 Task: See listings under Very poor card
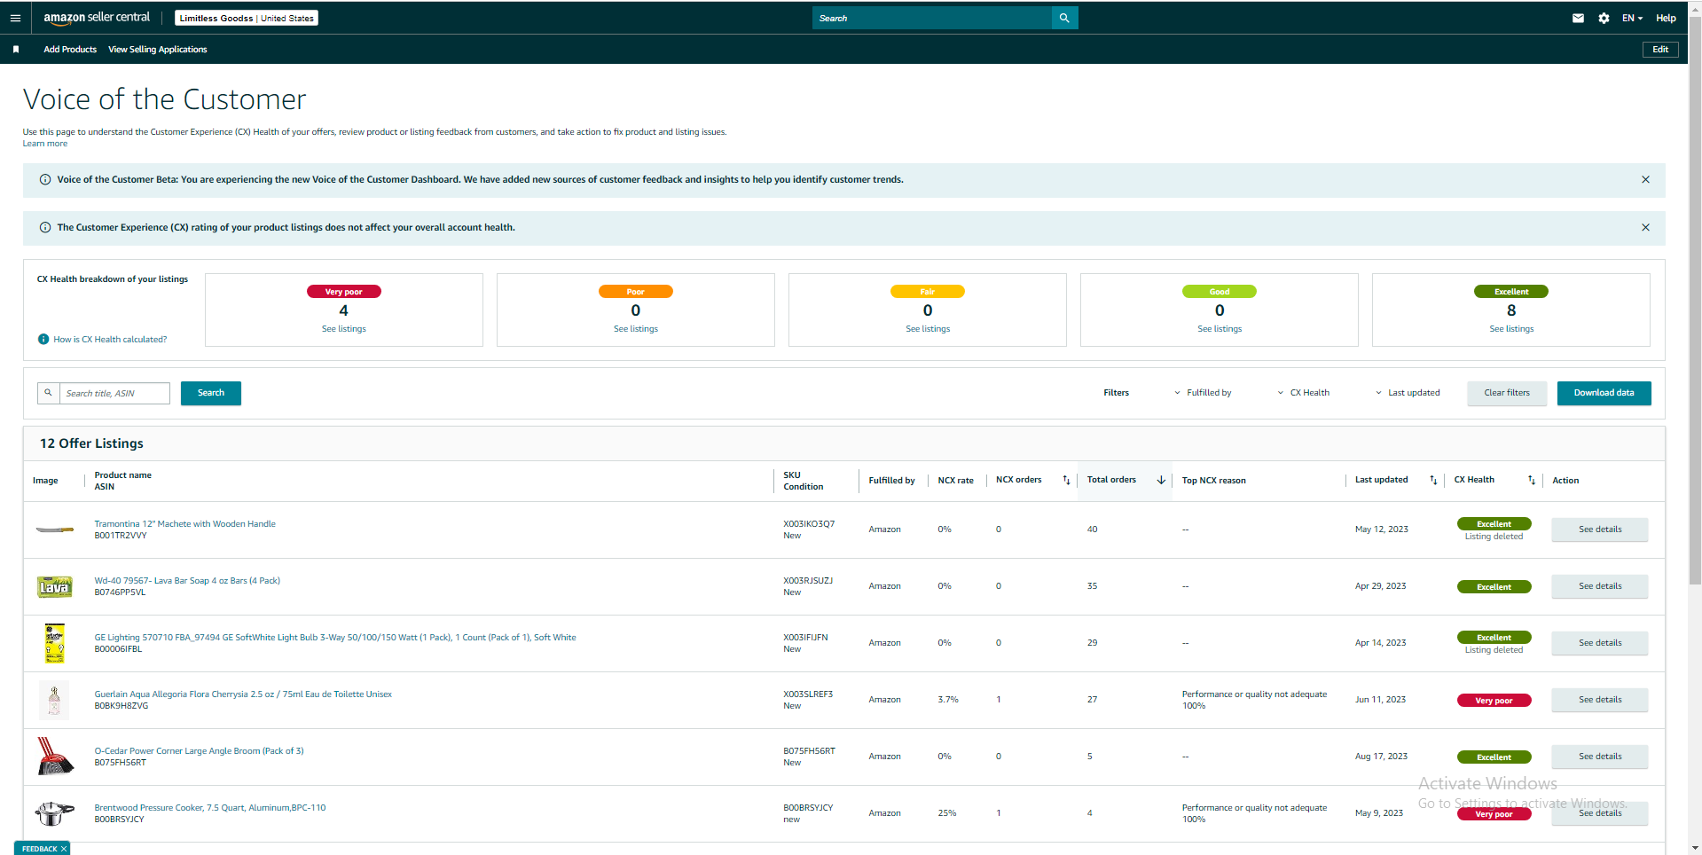[344, 329]
